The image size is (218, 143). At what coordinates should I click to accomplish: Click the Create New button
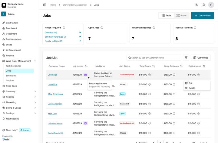[x=203, y=15]
